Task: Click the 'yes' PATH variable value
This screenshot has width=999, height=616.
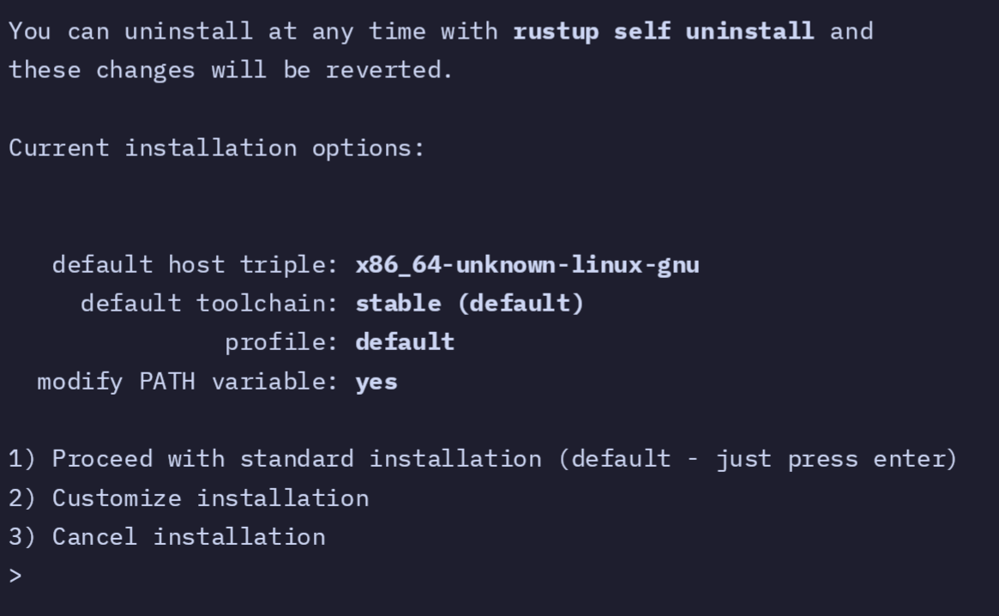Action: tap(376, 381)
